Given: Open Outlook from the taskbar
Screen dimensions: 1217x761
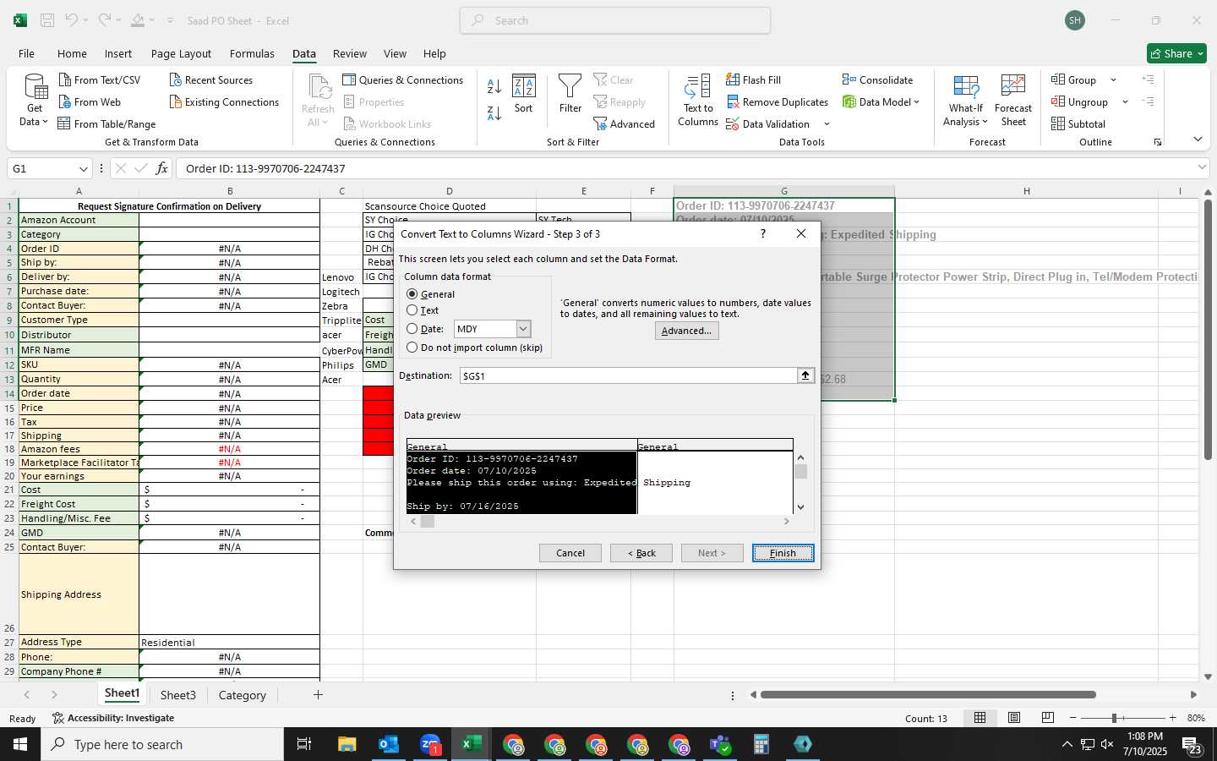Looking at the screenshot, I should [x=388, y=744].
